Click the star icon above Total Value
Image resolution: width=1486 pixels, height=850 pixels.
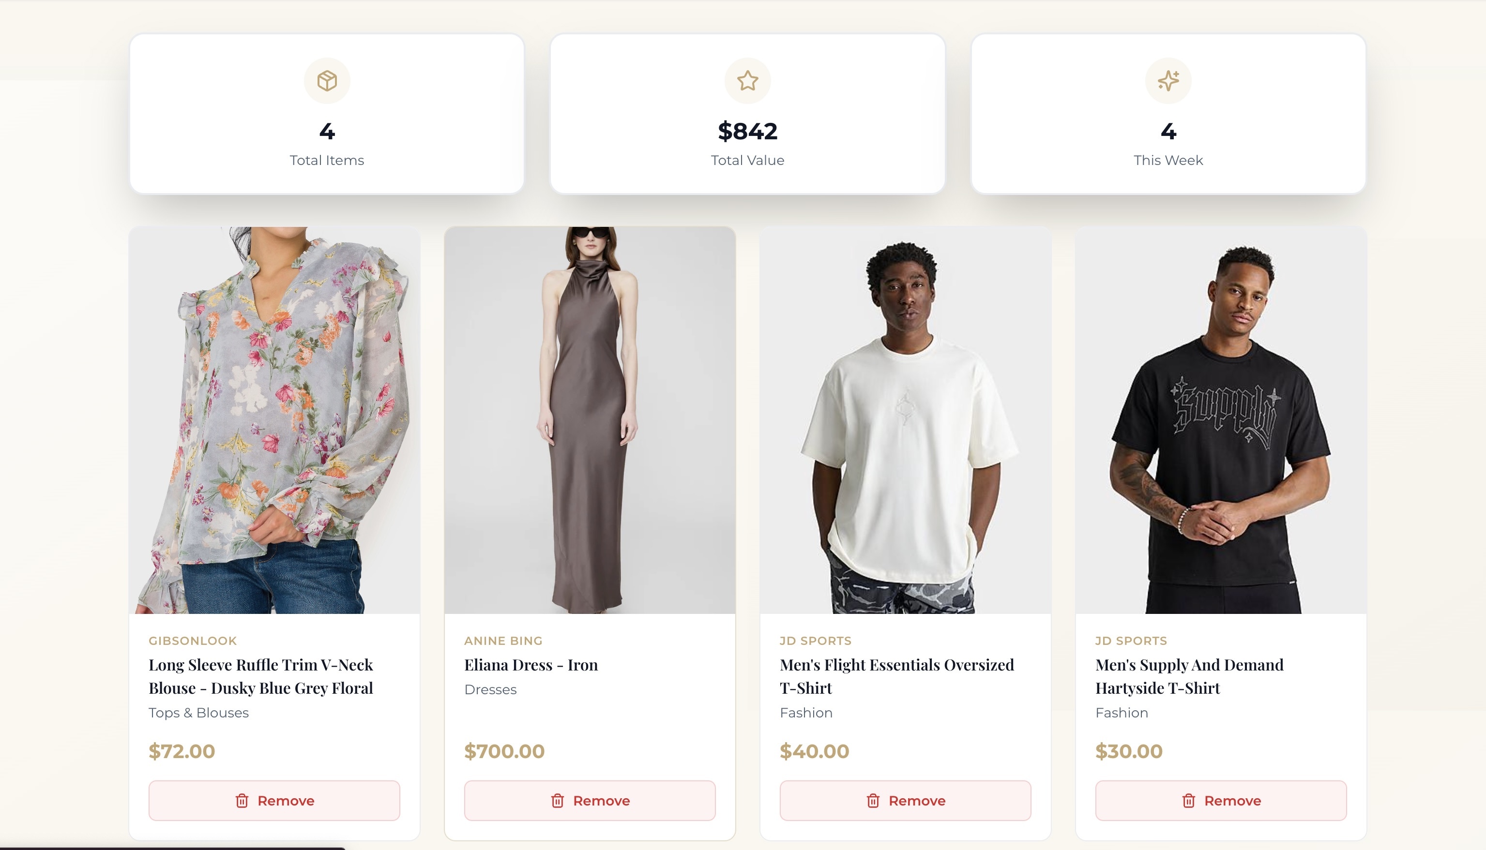pyautogui.click(x=748, y=81)
